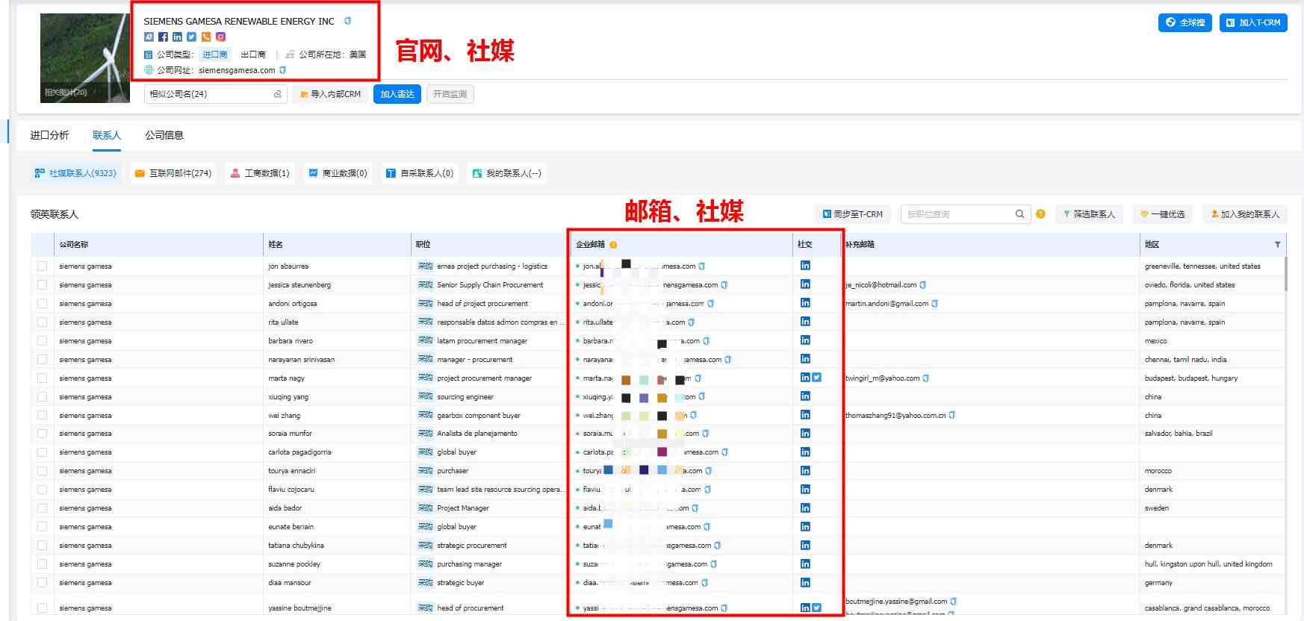The width and height of the screenshot is (1304, 621).
Task: Expand the 相似公司名(24) dropdown
Action: click(x=215, y=94)
